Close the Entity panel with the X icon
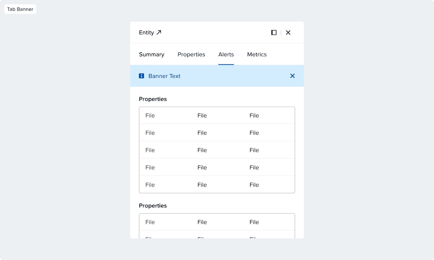The height and width of the screenshot is (260, 434). point(288,32)
